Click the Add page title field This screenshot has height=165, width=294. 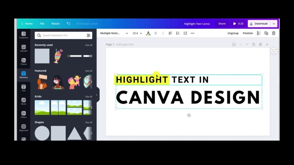tap(125, 44)
